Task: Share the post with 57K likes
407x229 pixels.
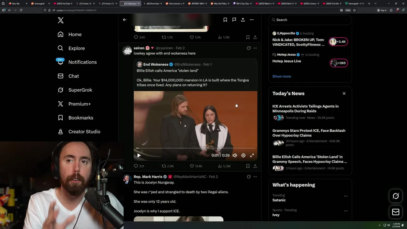Action: 255,37
